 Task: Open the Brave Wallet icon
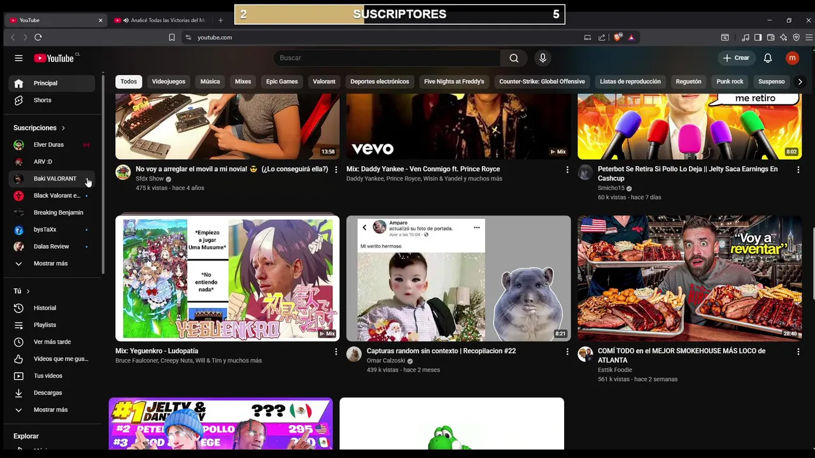[x=770, y=38]
